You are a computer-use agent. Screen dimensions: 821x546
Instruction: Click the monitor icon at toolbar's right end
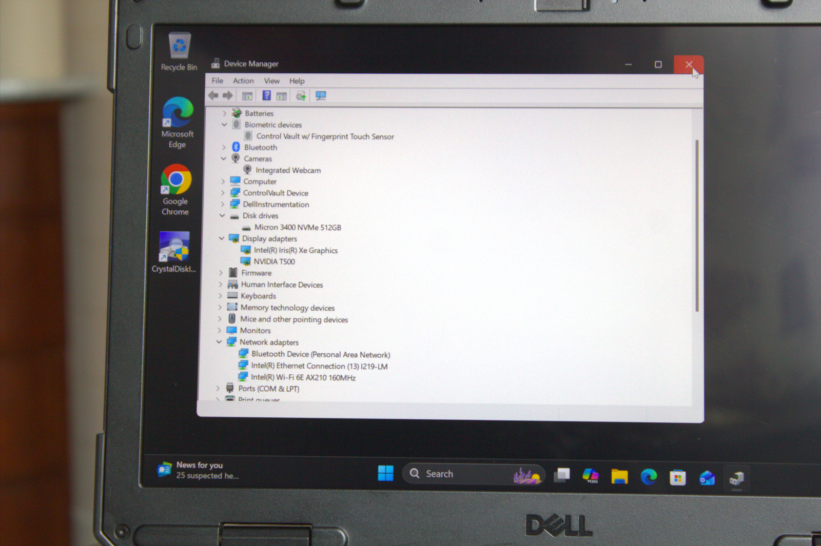coord(321,96)
